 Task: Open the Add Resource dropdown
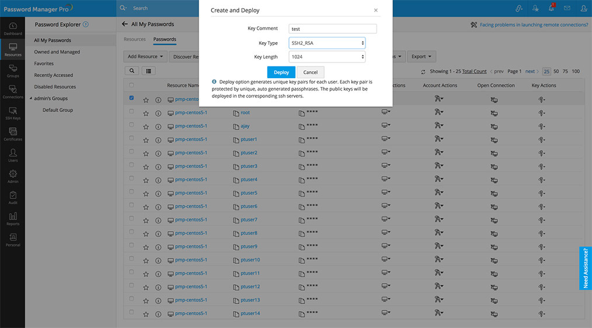coord(145,57)
